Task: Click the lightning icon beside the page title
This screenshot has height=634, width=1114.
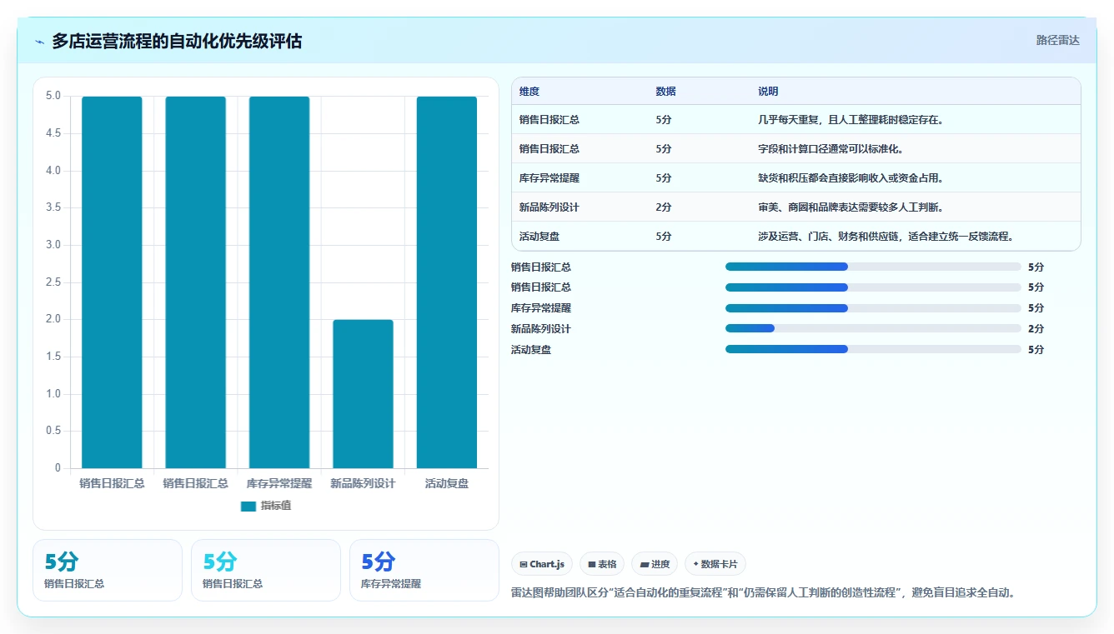Action: click(x=40, y=42)
